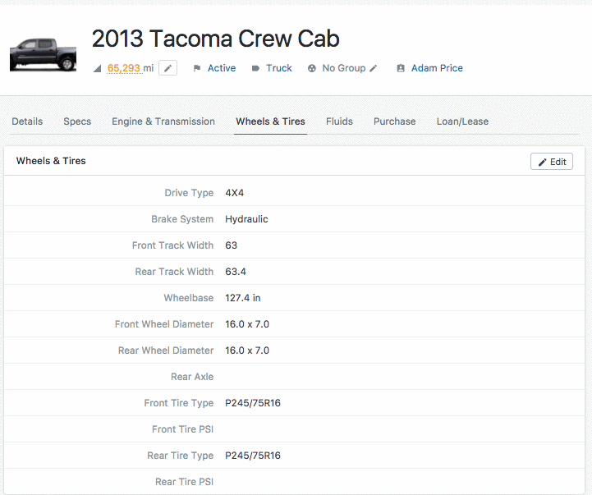Switch to the Details tab

pyautogui.click(x=27, y=121)
